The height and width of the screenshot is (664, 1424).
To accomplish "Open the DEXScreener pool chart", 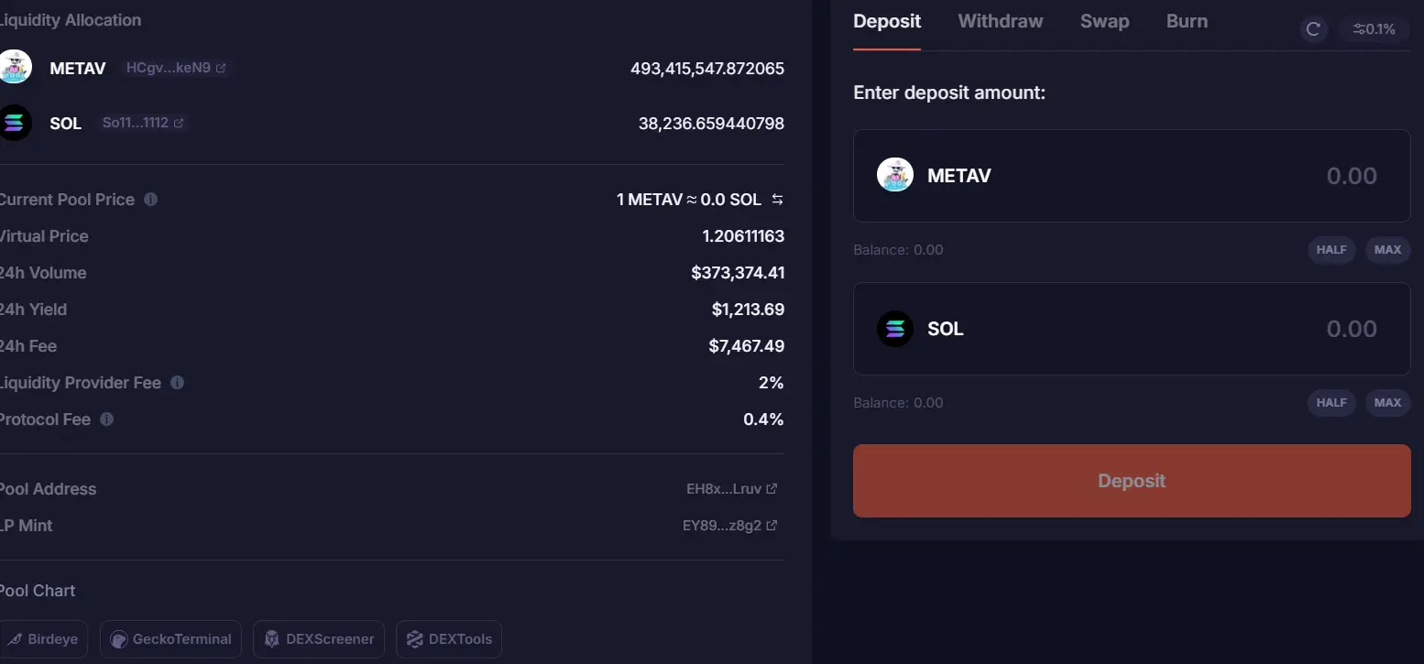I will click(x=319, y=639).
